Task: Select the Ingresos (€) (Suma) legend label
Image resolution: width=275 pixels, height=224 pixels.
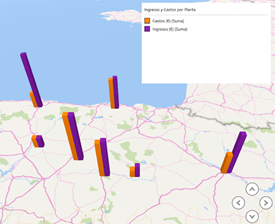Action: (170, 29)
